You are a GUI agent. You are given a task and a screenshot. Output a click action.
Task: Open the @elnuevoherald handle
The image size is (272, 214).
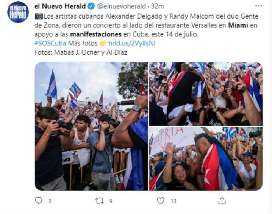pyautogui.click(x=121, y=7)
